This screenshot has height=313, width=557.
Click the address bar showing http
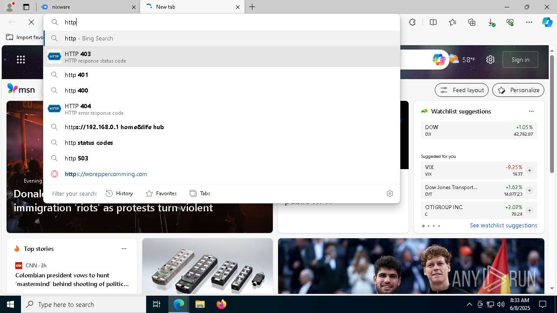click(x=222, y=22)
